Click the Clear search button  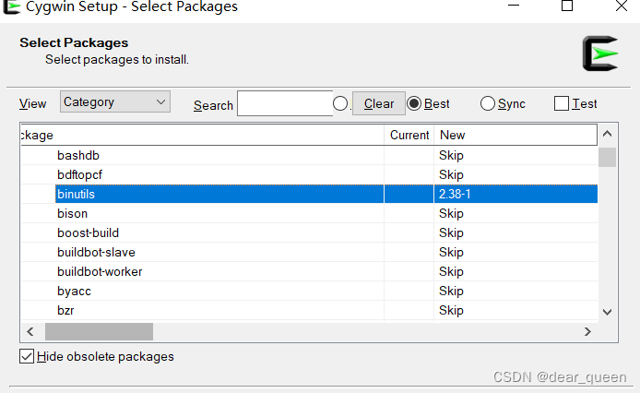pyautogui.click(x=379, y=103)
